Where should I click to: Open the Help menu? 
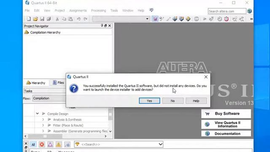141,11
